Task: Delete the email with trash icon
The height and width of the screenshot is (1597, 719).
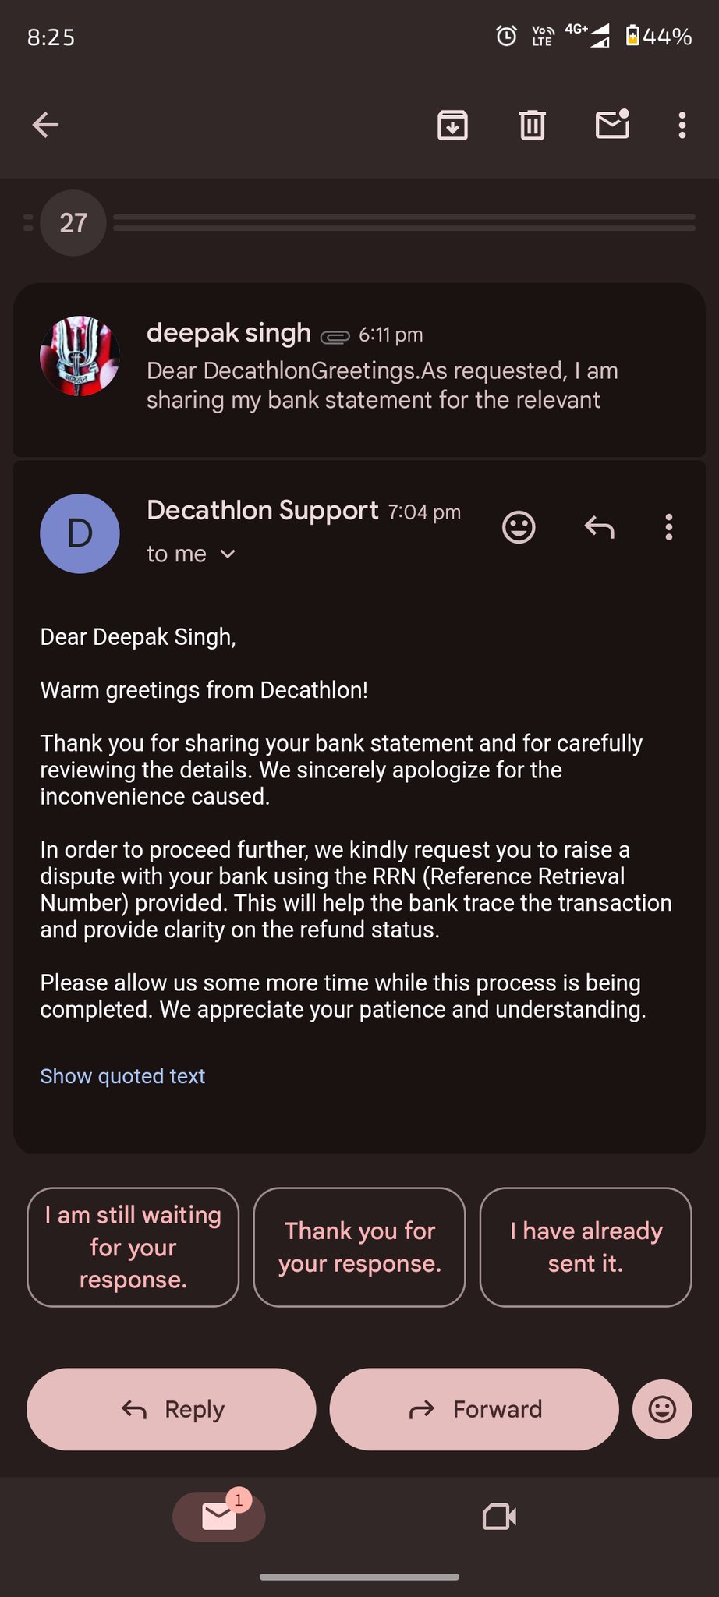Action: (533, 125)
